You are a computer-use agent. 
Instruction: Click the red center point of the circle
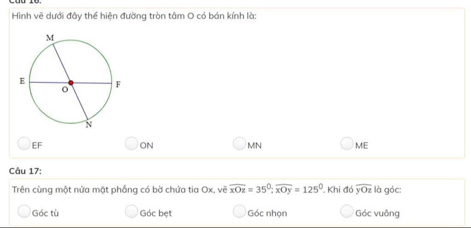click(71, 83)
